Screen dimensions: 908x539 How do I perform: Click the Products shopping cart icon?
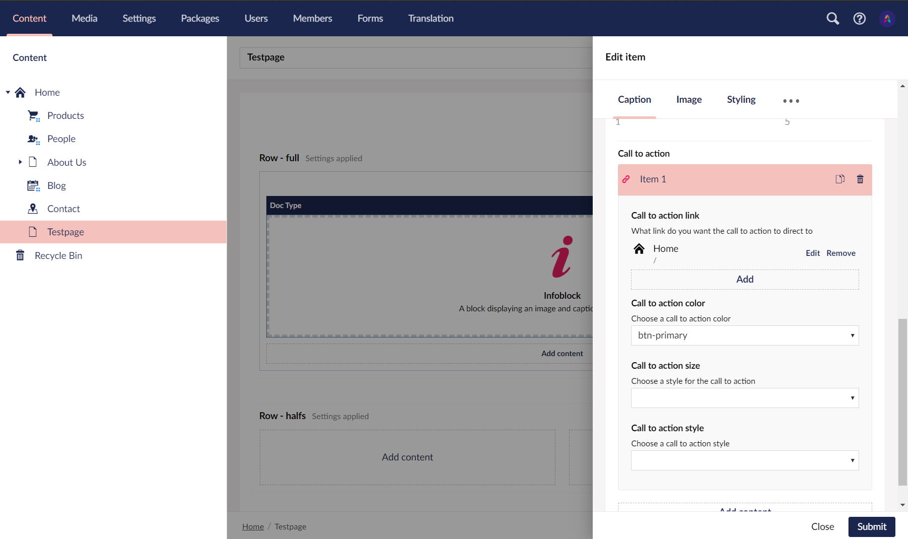pyautogui.click(x=33, y=115)
